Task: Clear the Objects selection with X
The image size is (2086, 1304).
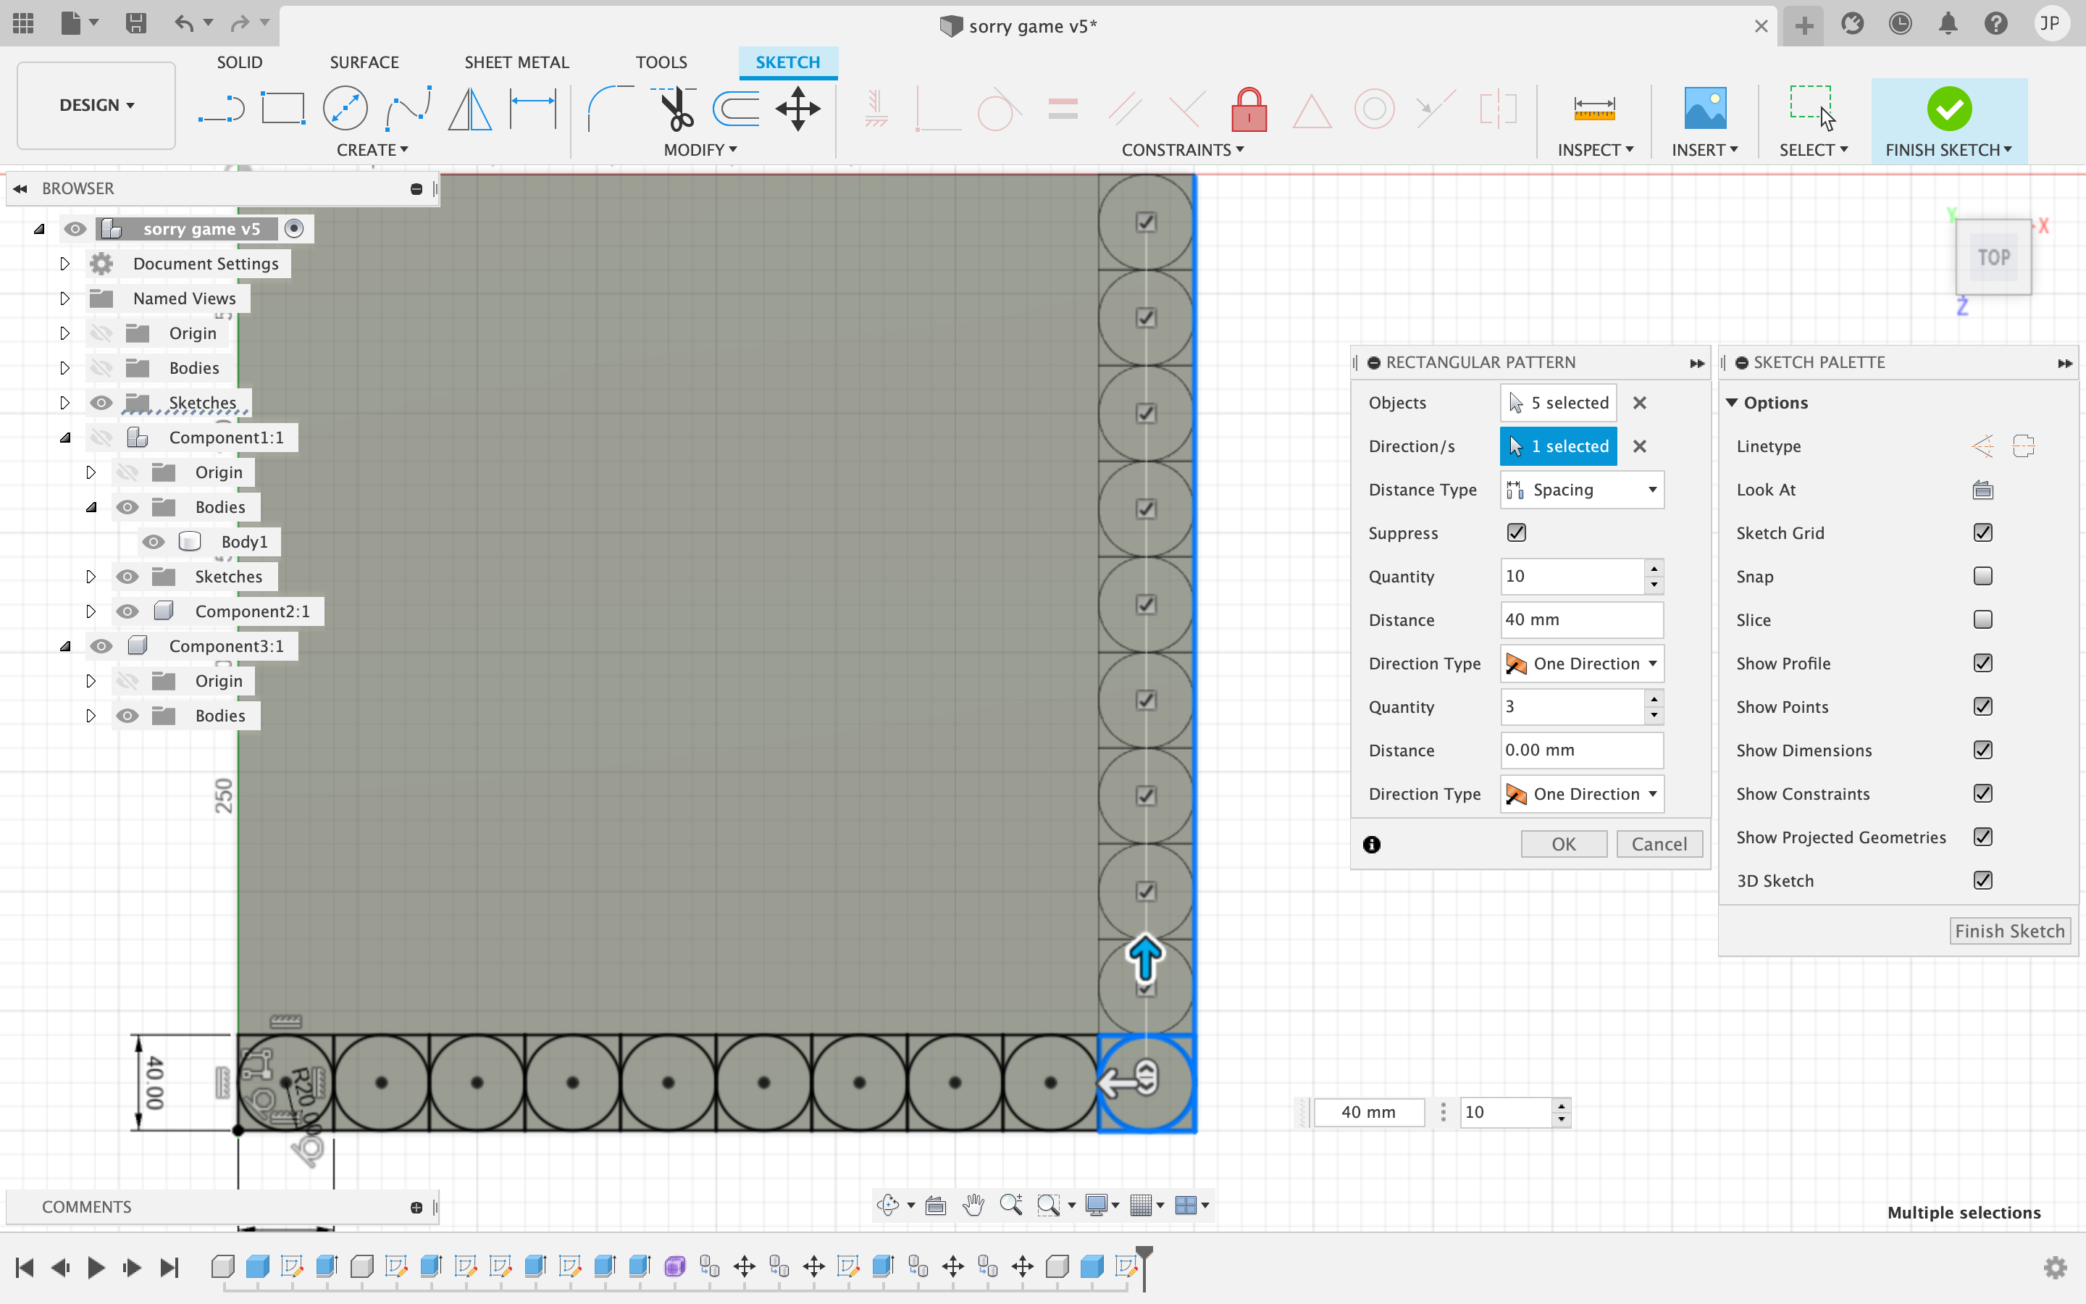Action: click(1640, 403)
